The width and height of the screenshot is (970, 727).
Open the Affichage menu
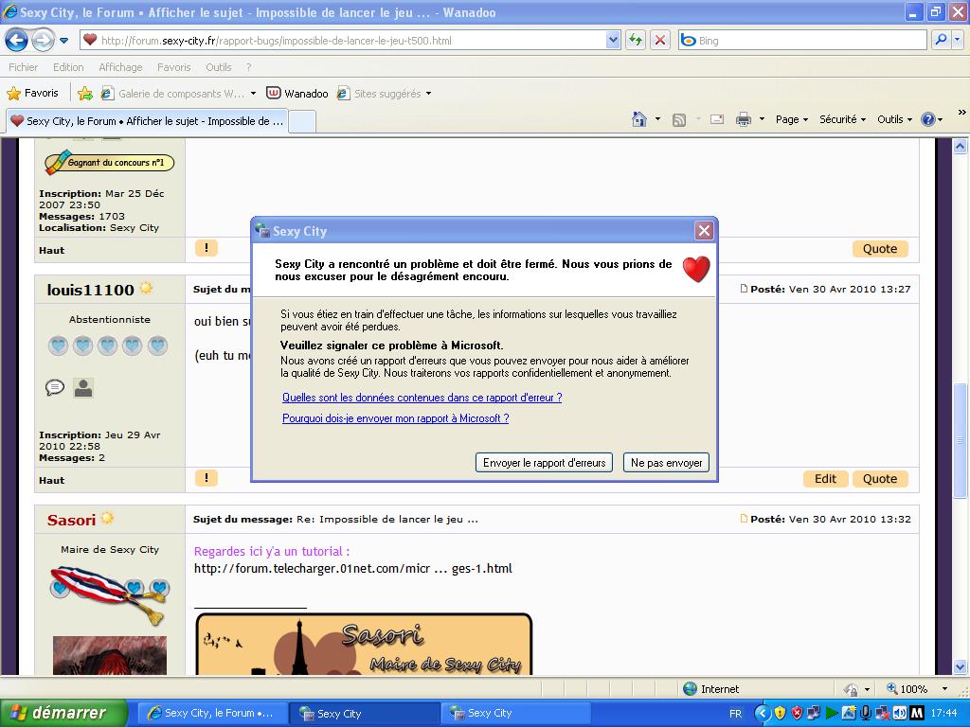click(120, 67)
